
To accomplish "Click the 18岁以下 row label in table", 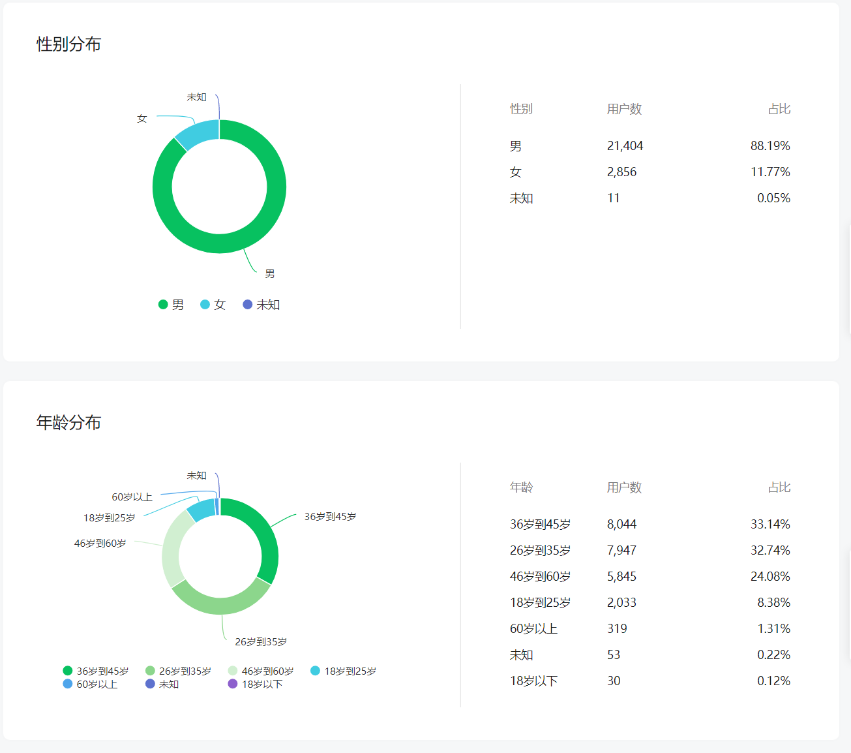I will tap(534, 681).
